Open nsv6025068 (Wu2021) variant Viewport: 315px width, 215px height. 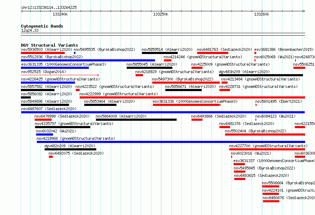pyautogui.click(x=274, y=57)
